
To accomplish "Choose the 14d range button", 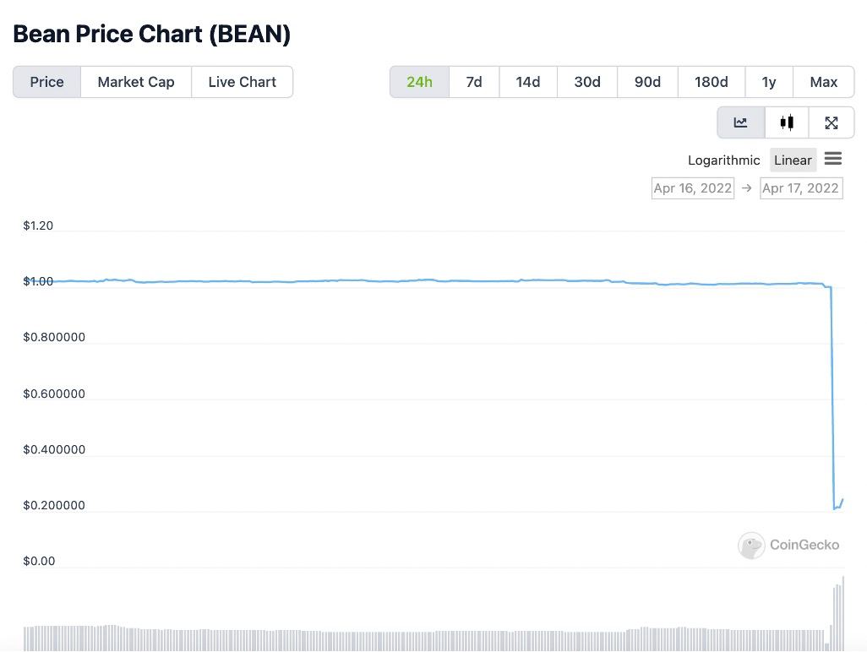I will [528, 82].
